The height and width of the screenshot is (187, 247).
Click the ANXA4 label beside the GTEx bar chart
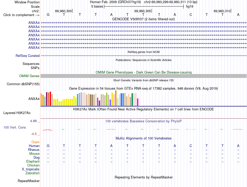point(34,99)
